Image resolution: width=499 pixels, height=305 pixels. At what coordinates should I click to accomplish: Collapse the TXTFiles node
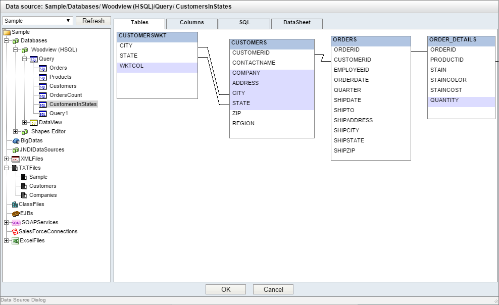[7, 168]
